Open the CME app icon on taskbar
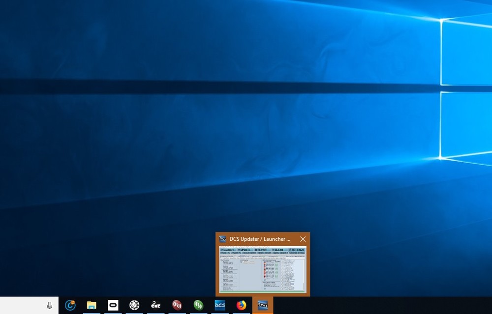 tap(155, 305)
